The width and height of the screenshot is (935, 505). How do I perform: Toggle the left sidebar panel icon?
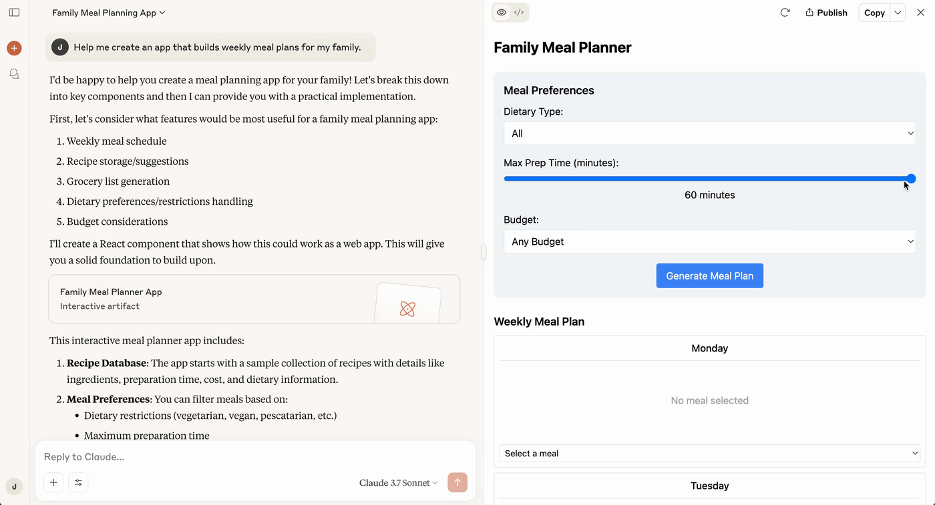(14, 13)
